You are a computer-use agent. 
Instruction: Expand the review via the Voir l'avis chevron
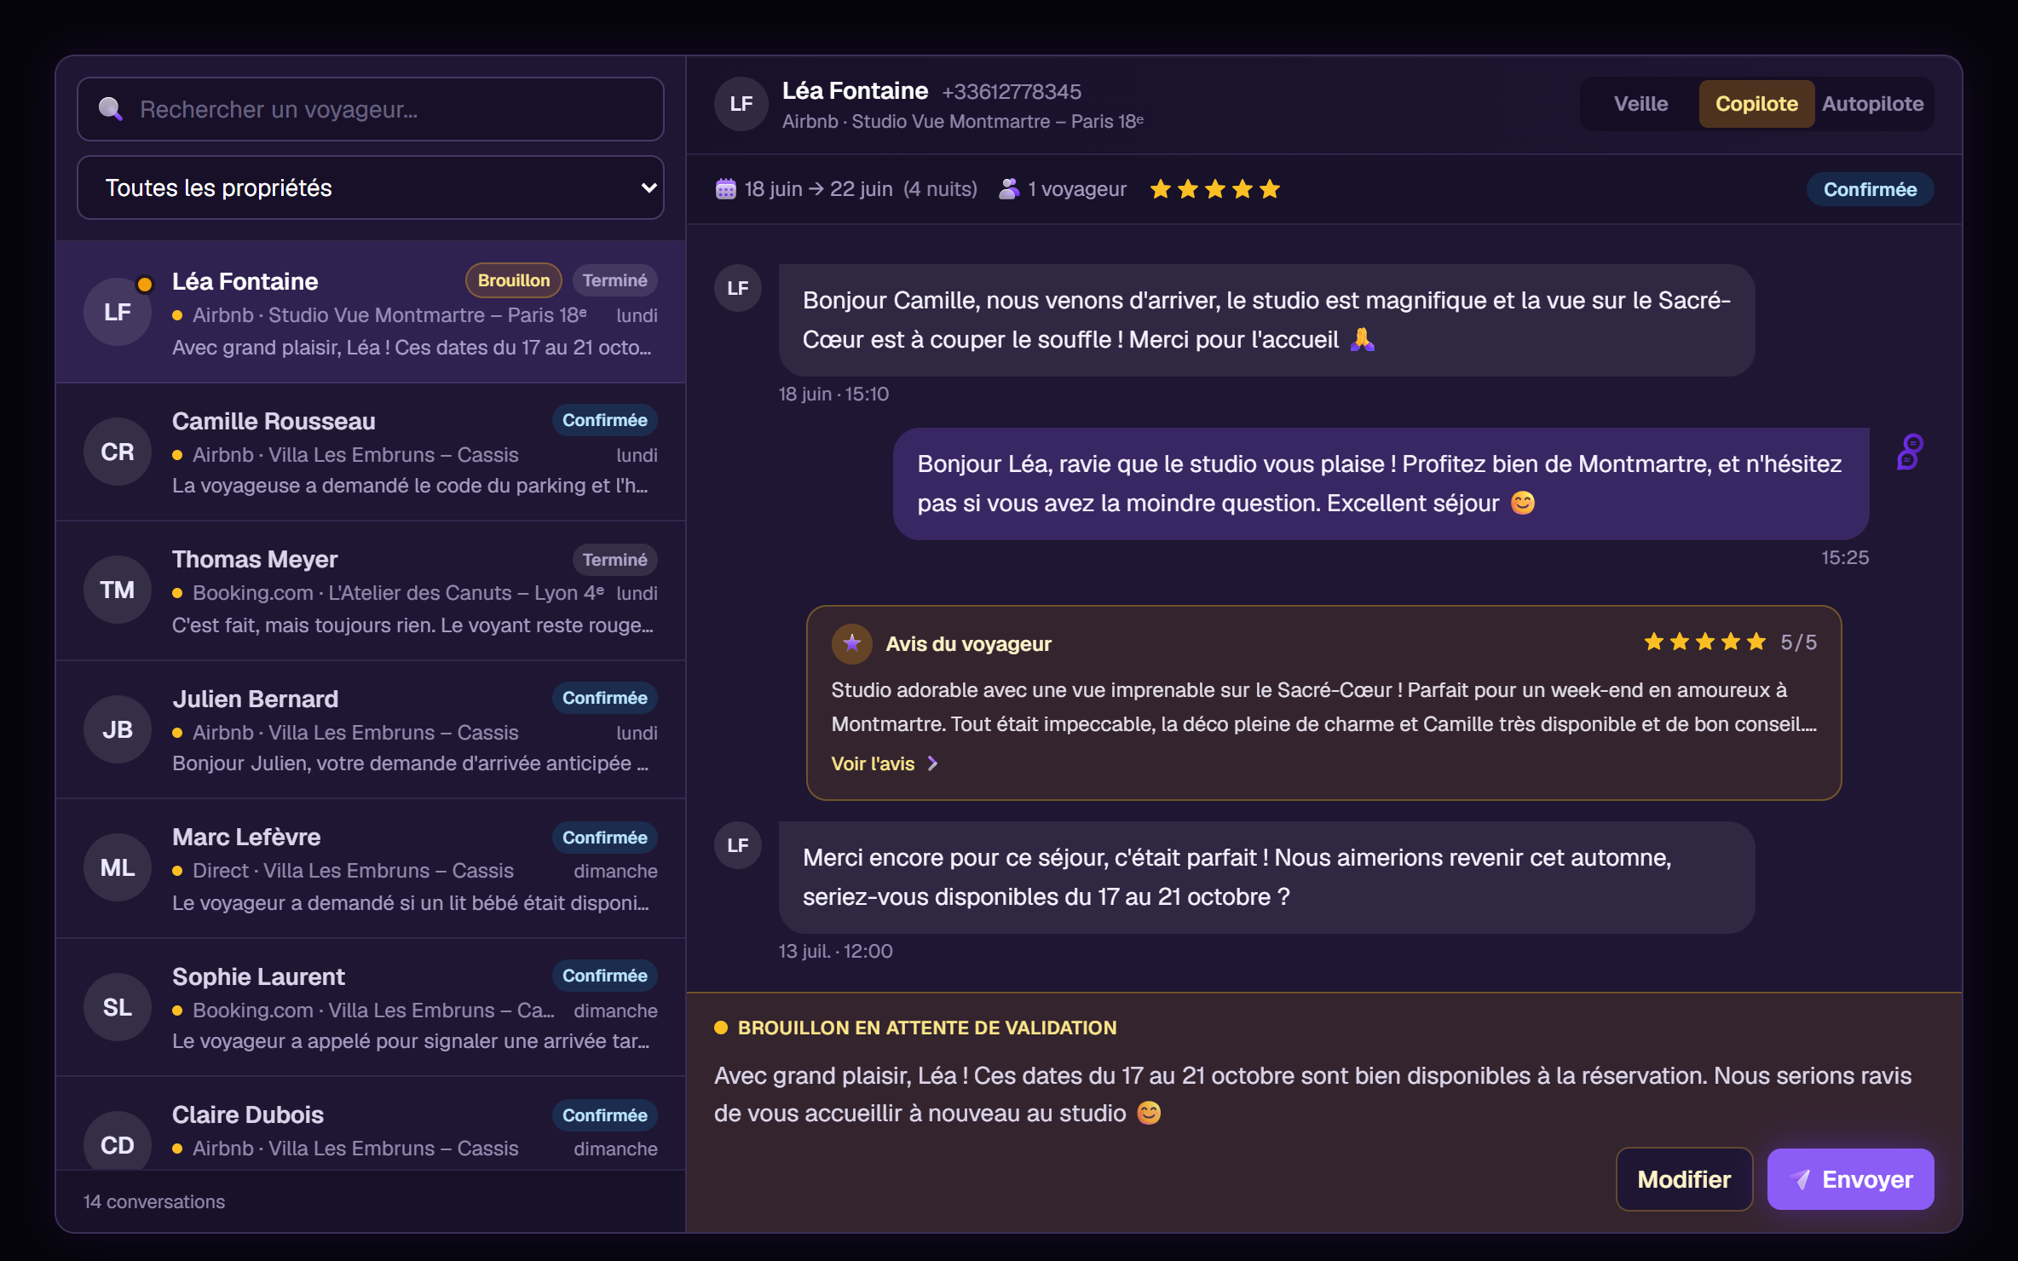[x=933, y=763]
